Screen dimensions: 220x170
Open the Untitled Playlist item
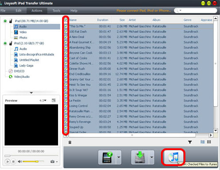click(29, 60)
